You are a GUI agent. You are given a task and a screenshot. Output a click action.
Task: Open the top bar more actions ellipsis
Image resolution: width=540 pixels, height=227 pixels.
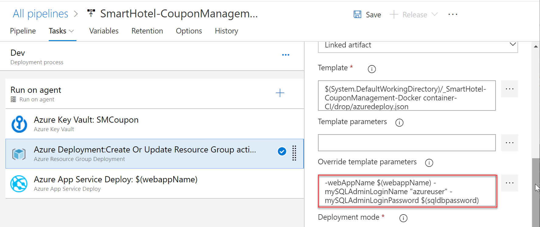[x=453, y=14]
